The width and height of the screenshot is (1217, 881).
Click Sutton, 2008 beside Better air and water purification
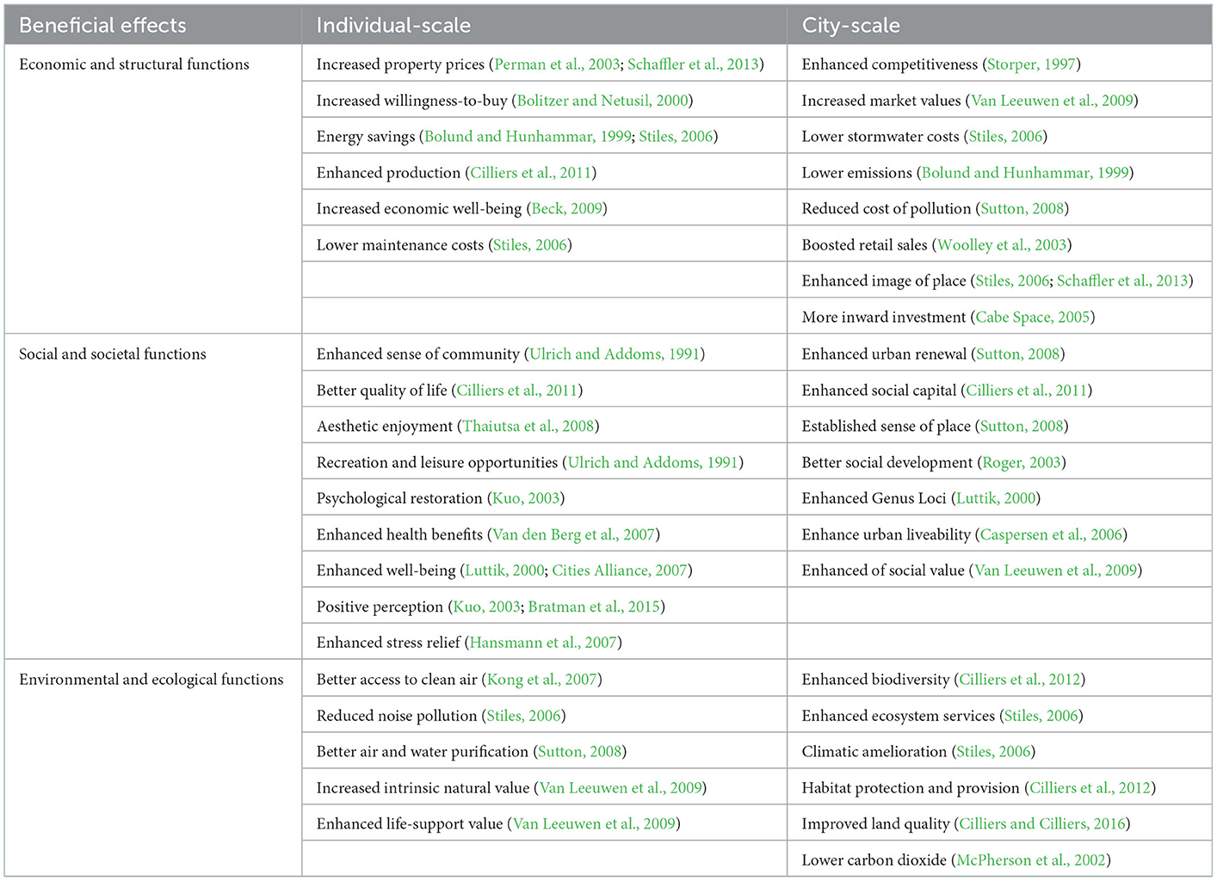coord(580,752)
